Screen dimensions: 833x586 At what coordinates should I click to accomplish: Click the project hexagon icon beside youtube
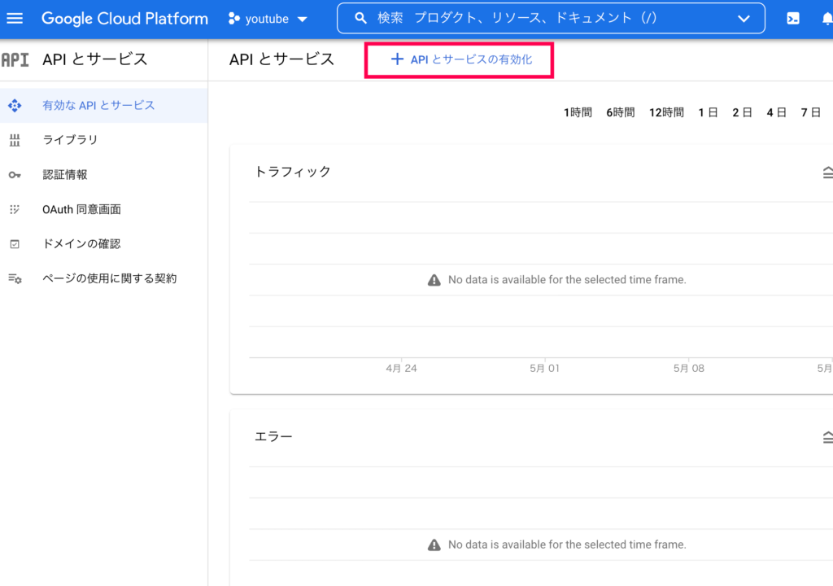pos(233,20)
